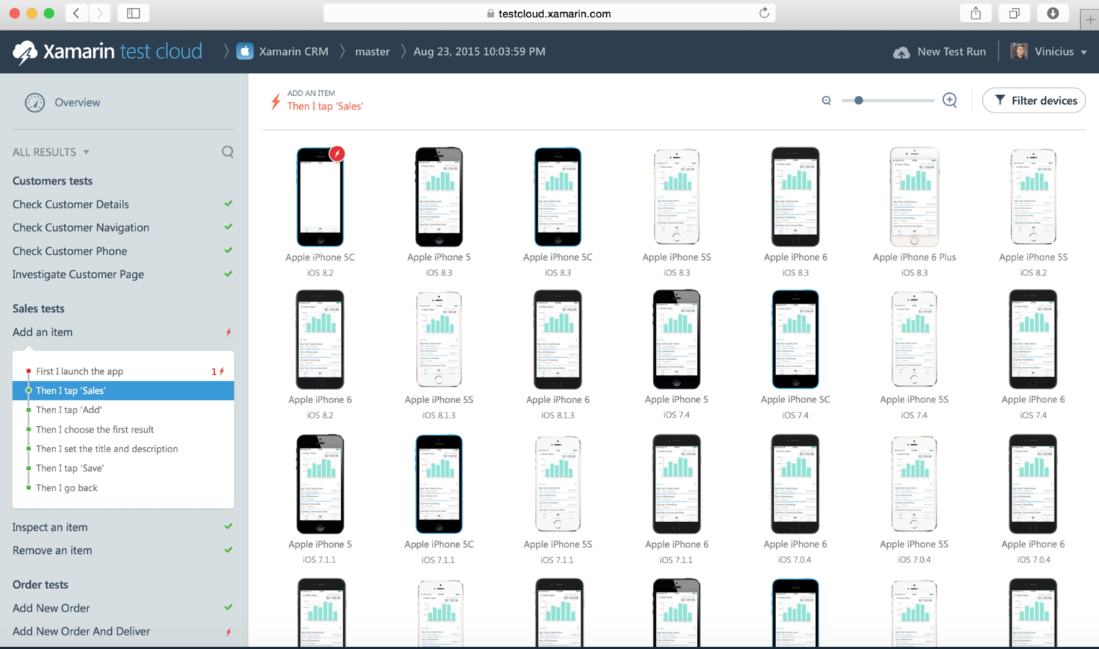Select the master branch breadcrumb
This screenshot has width=1099, height=649.
(x=373, y=51)
